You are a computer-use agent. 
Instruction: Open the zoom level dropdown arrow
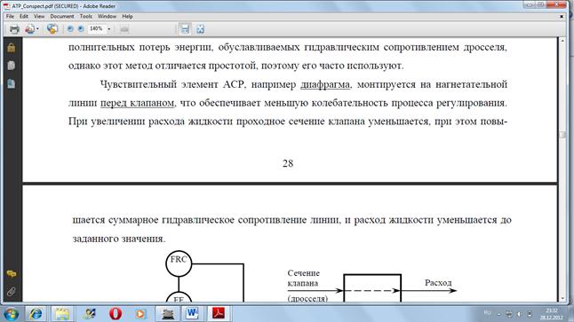(x=109, y=29)
